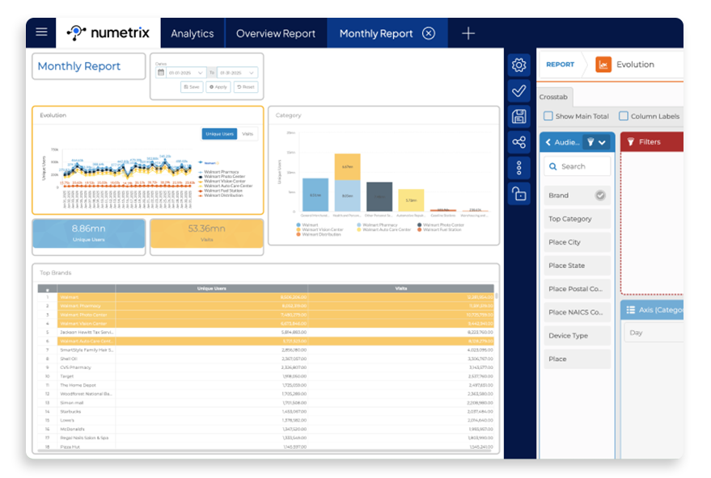This screenshot has height=478, width=711.
Task: Click the floppy disk save icon
Action: point(518,116)
